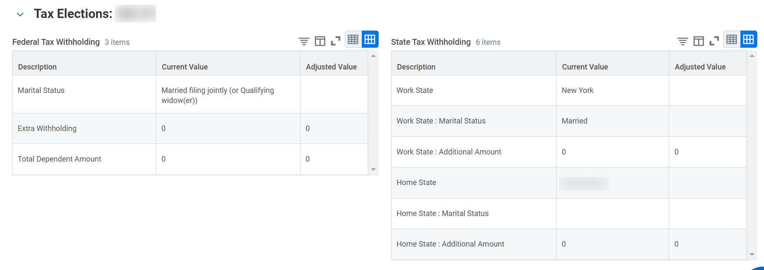Expand Federal Tax Withholding table to fullscreen
Viewport: 764px width, 270px height.
click(x=335, y=41)
